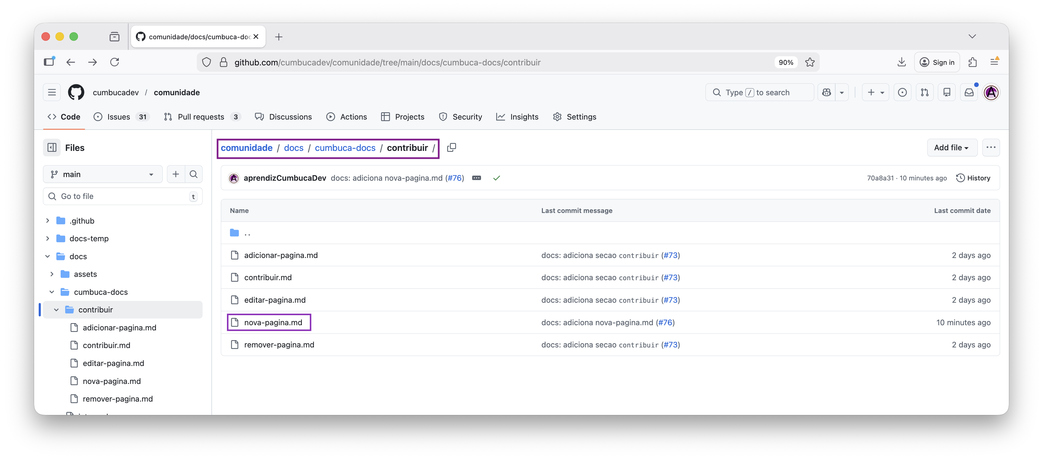This screenshot has width=1043, height=460.
Task: Add a file with the plus button
Action: coord(176,174)
